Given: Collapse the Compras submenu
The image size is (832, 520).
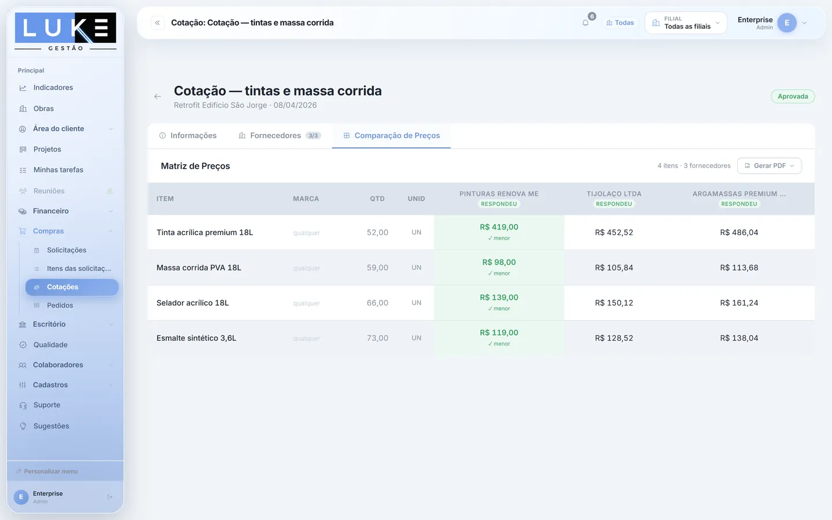Looking at the screenshot, I should (65, 231).
